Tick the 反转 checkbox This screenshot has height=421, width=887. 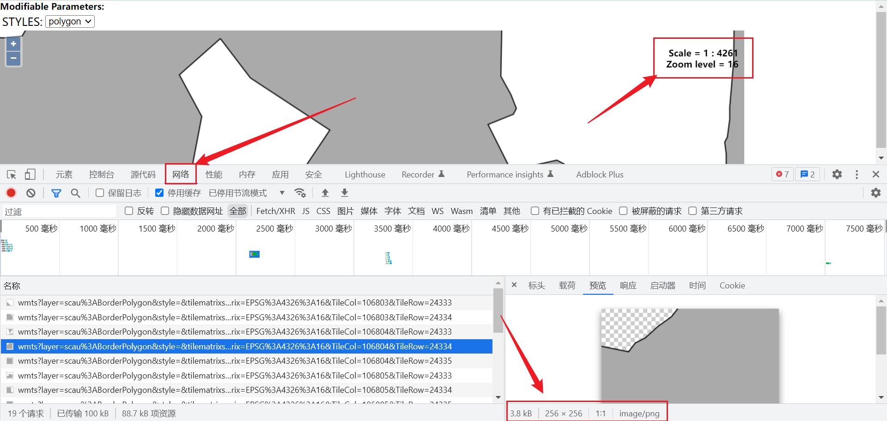coord(129,211)
